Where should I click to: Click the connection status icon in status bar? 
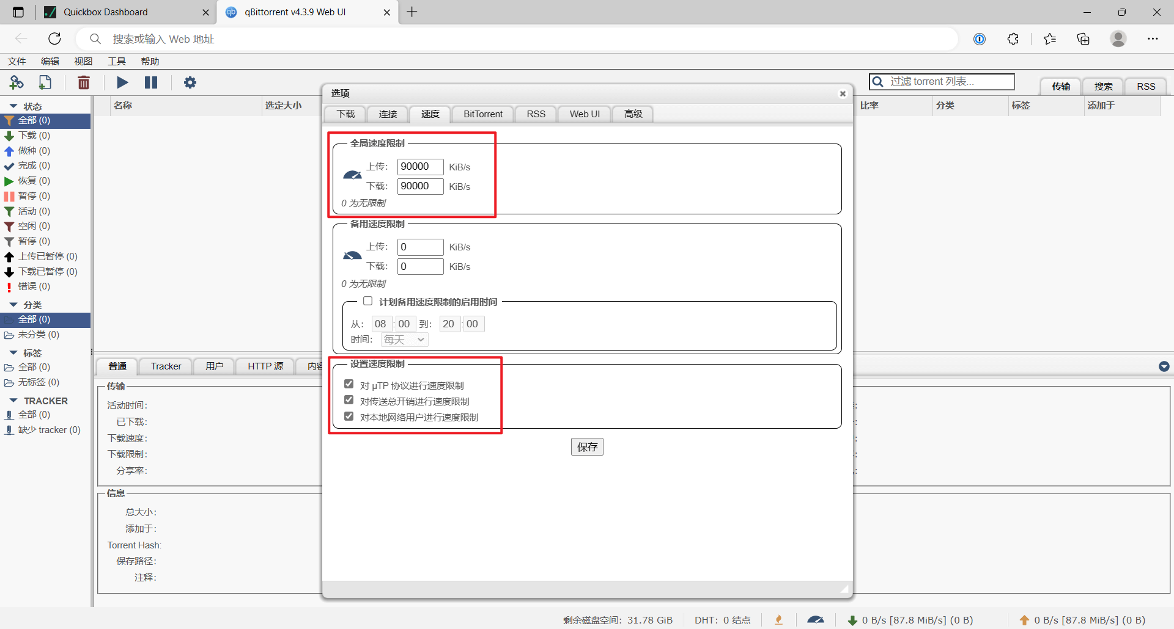click(778, 620)
